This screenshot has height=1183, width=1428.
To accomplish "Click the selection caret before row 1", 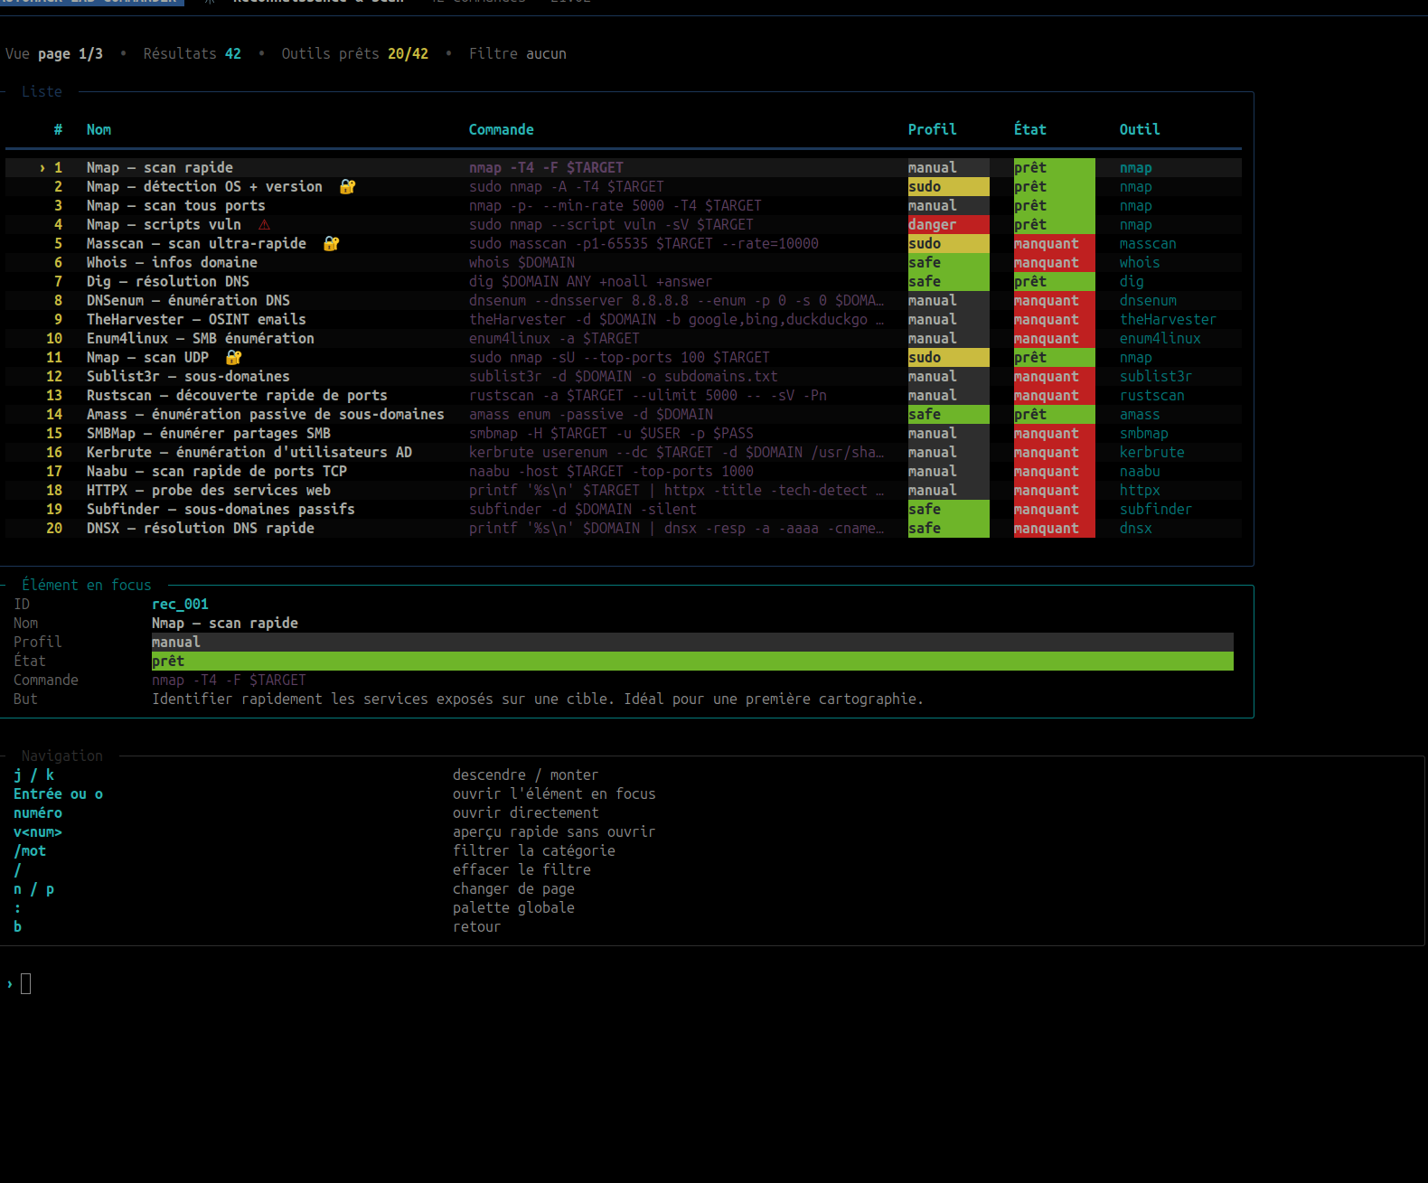I will pyautogui.click(x=42, y=168).
